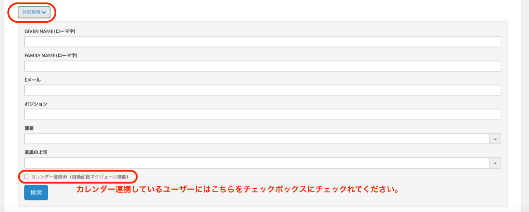Image resolution: width=529 pixels, height=212 pixels.
Task: Click the カレンダー登録済（自動面接スケジュール機能） label text
Action: tap(80, 177)
